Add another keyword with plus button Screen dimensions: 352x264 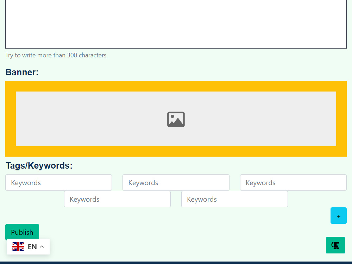(339, 215)
